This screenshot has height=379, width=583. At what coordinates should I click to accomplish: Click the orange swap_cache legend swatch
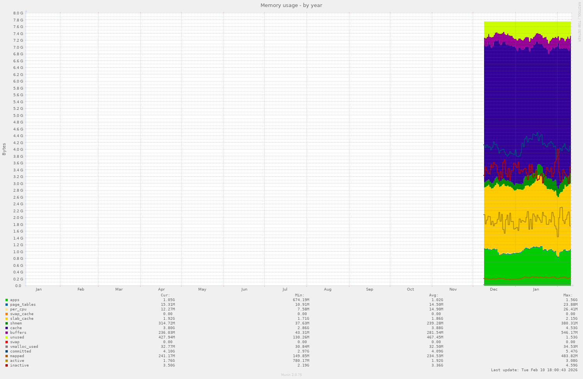coord(6,314)
